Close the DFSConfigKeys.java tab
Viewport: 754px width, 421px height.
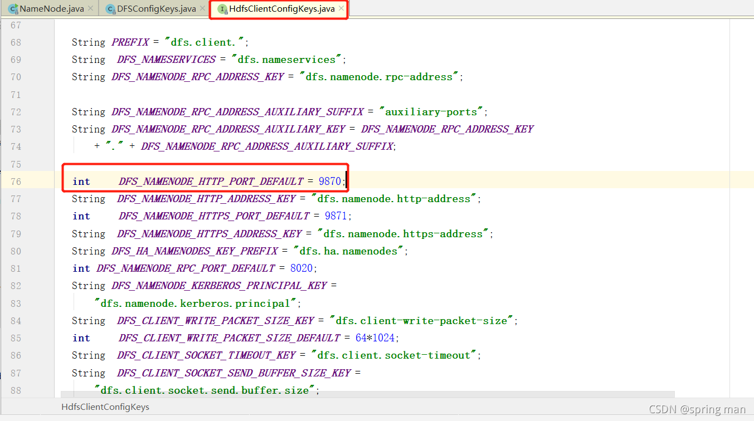pos(202,9)
